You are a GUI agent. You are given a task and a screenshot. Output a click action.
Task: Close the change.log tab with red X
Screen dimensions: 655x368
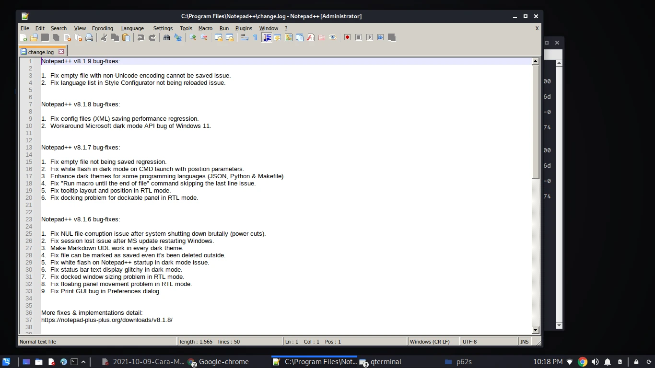coord(61,52)
